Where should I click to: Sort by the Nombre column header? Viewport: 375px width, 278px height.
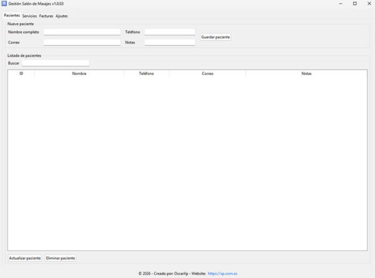coord(79,73)
